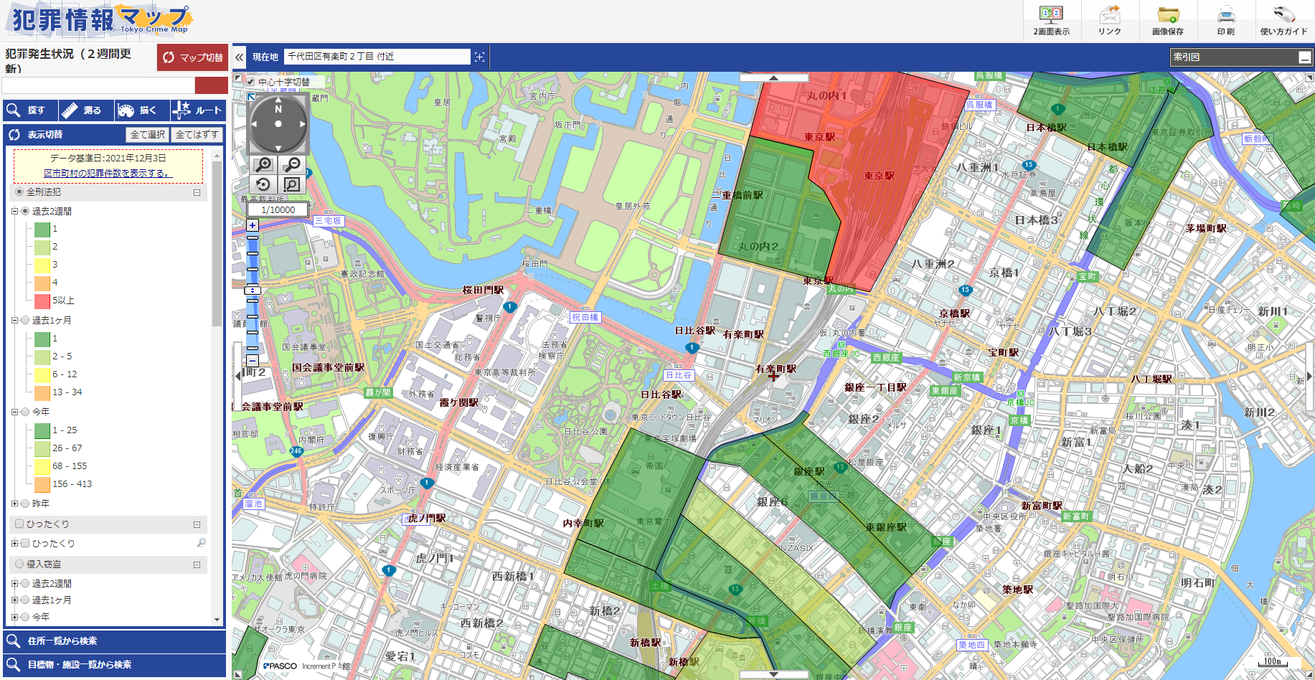Select the 過去1ヶ月 radio button under 全刑法犯

pos(26,321)
